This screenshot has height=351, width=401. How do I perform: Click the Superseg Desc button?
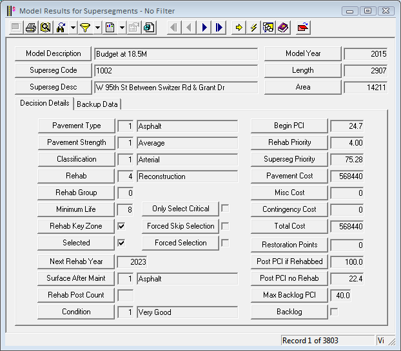(54, 87)
